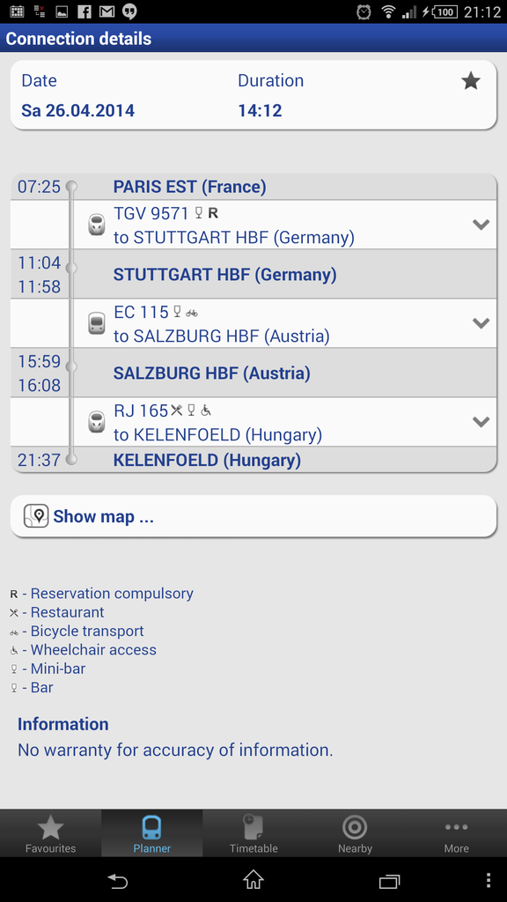
Task: Switch to the Favourites tab
Action: (x=50, y=833)
